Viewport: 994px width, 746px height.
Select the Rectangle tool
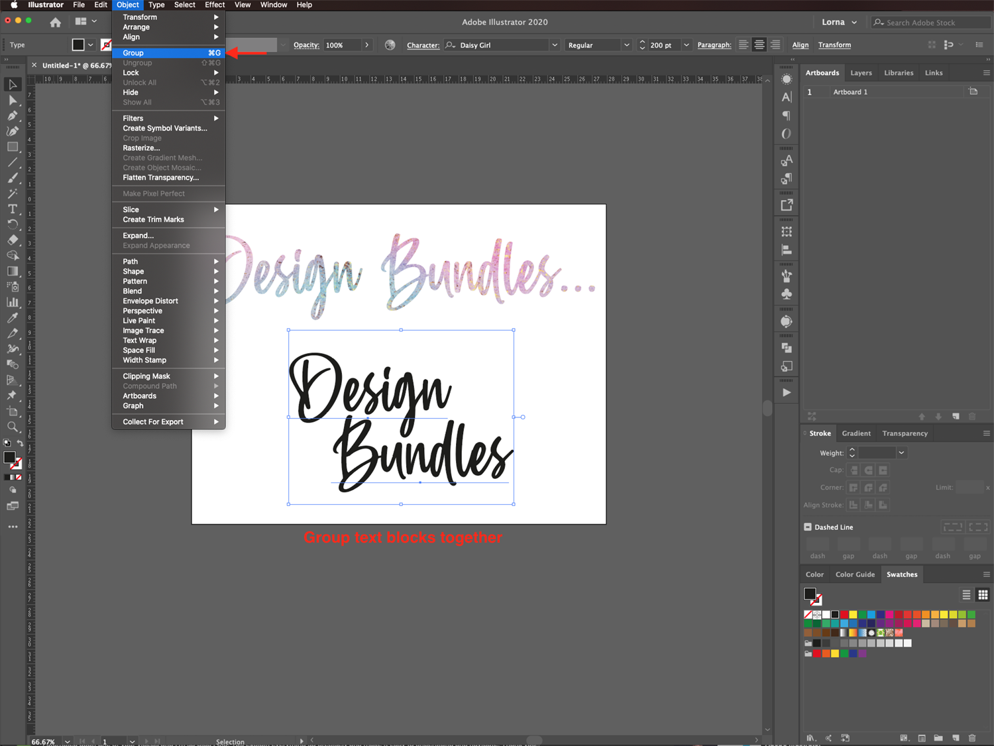[x=13, y=147]
